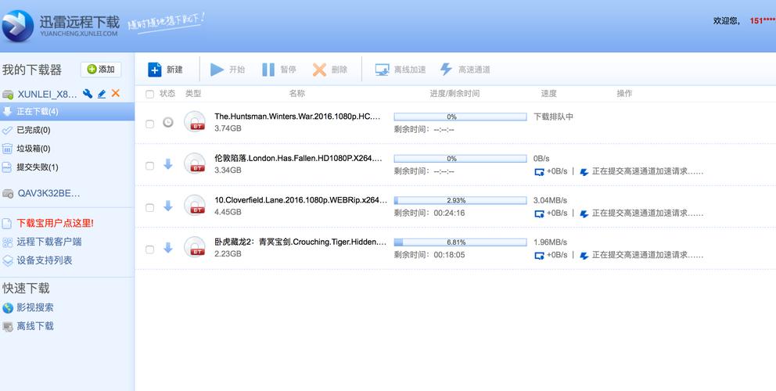Viewport: 776px width, 391px height.
Task: Click 伦敦陷落.London.Has.Fallen file name
Action: [x=298, y=159]
